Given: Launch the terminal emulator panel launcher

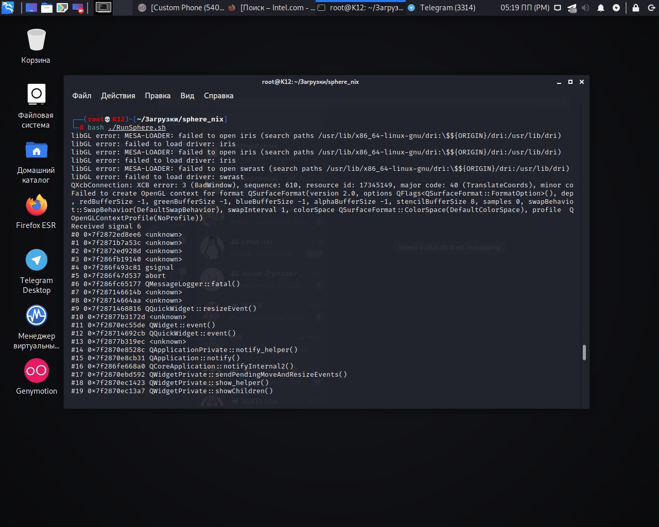Looking at the screenshot, I should tap(103, 8).
